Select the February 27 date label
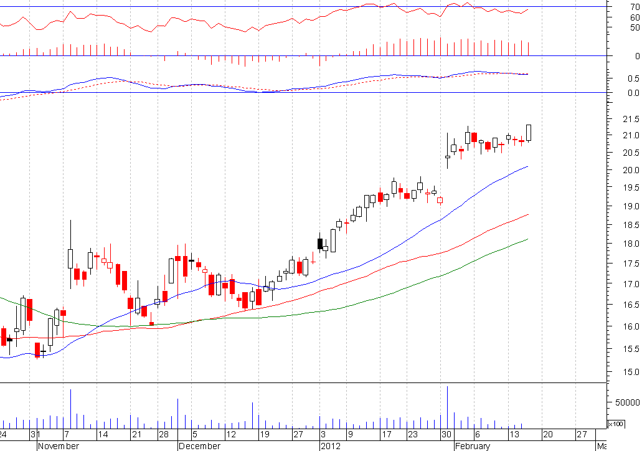Screen dimensions: 642x451 click(582, 434)
